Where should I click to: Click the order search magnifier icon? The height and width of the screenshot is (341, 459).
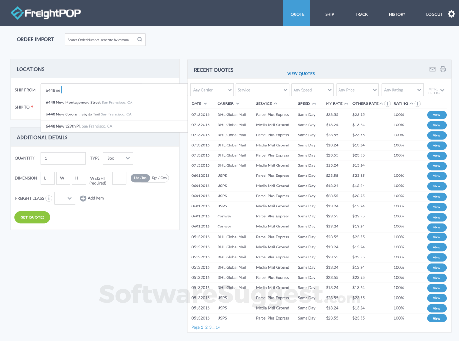[140, 40]
